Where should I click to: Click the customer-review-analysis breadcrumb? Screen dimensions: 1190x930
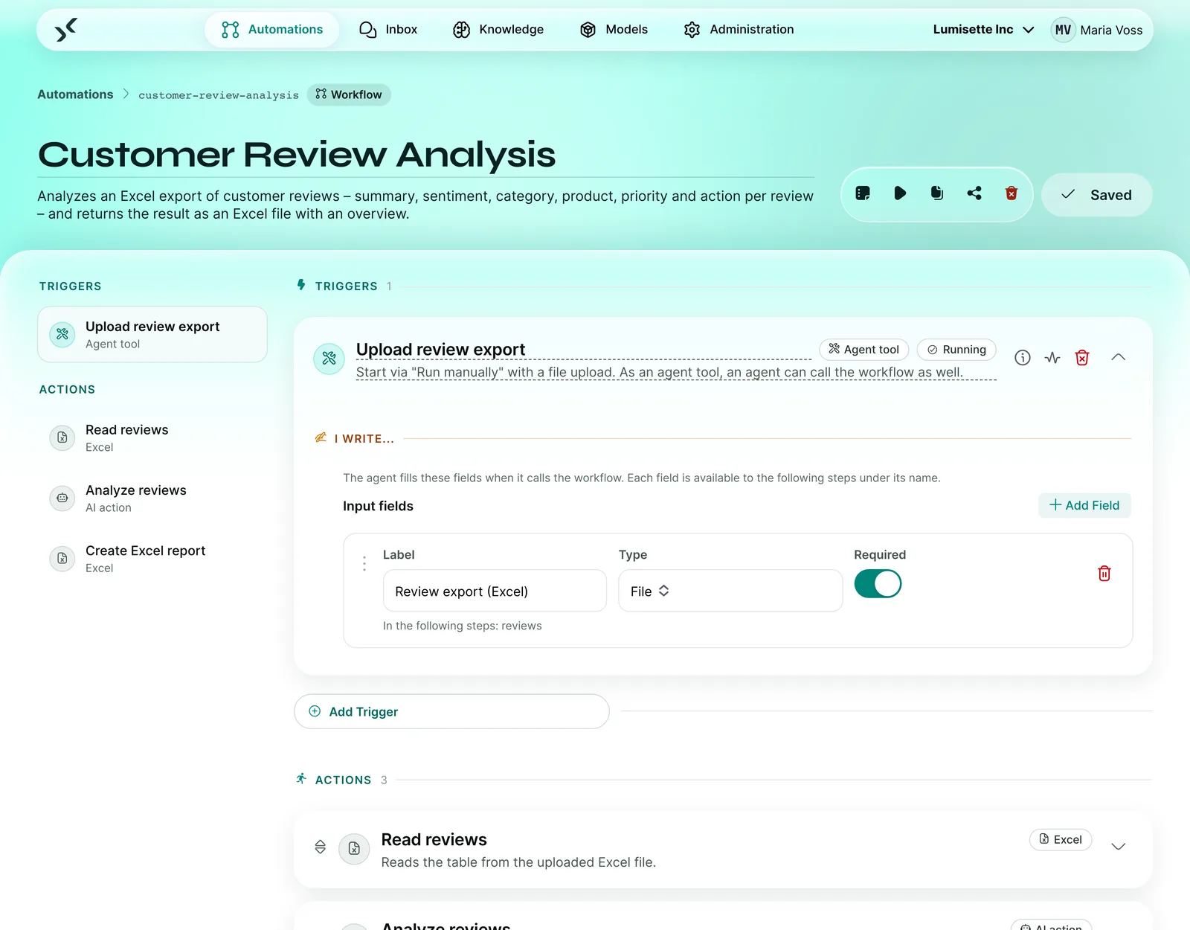click(219, 95)
